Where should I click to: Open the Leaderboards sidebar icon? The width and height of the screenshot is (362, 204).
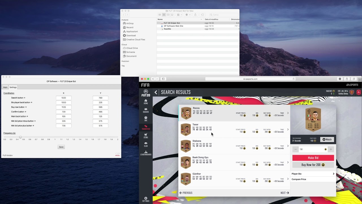[146, 153]
